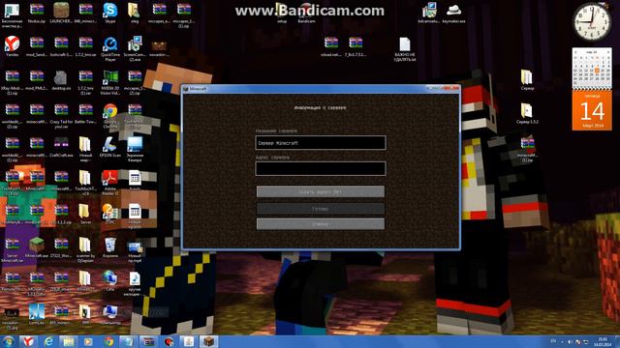The image size is (620, 348).
Task: Open the 'Сервер' folder near calendar gadget
Action: (527, 79)
